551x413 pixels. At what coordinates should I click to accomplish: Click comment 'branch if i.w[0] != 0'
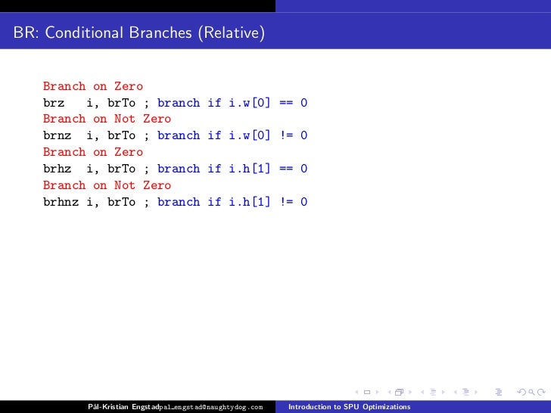232,135
